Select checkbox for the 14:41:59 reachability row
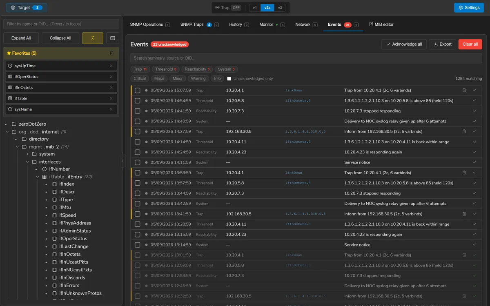 click(x=138, y=111)
